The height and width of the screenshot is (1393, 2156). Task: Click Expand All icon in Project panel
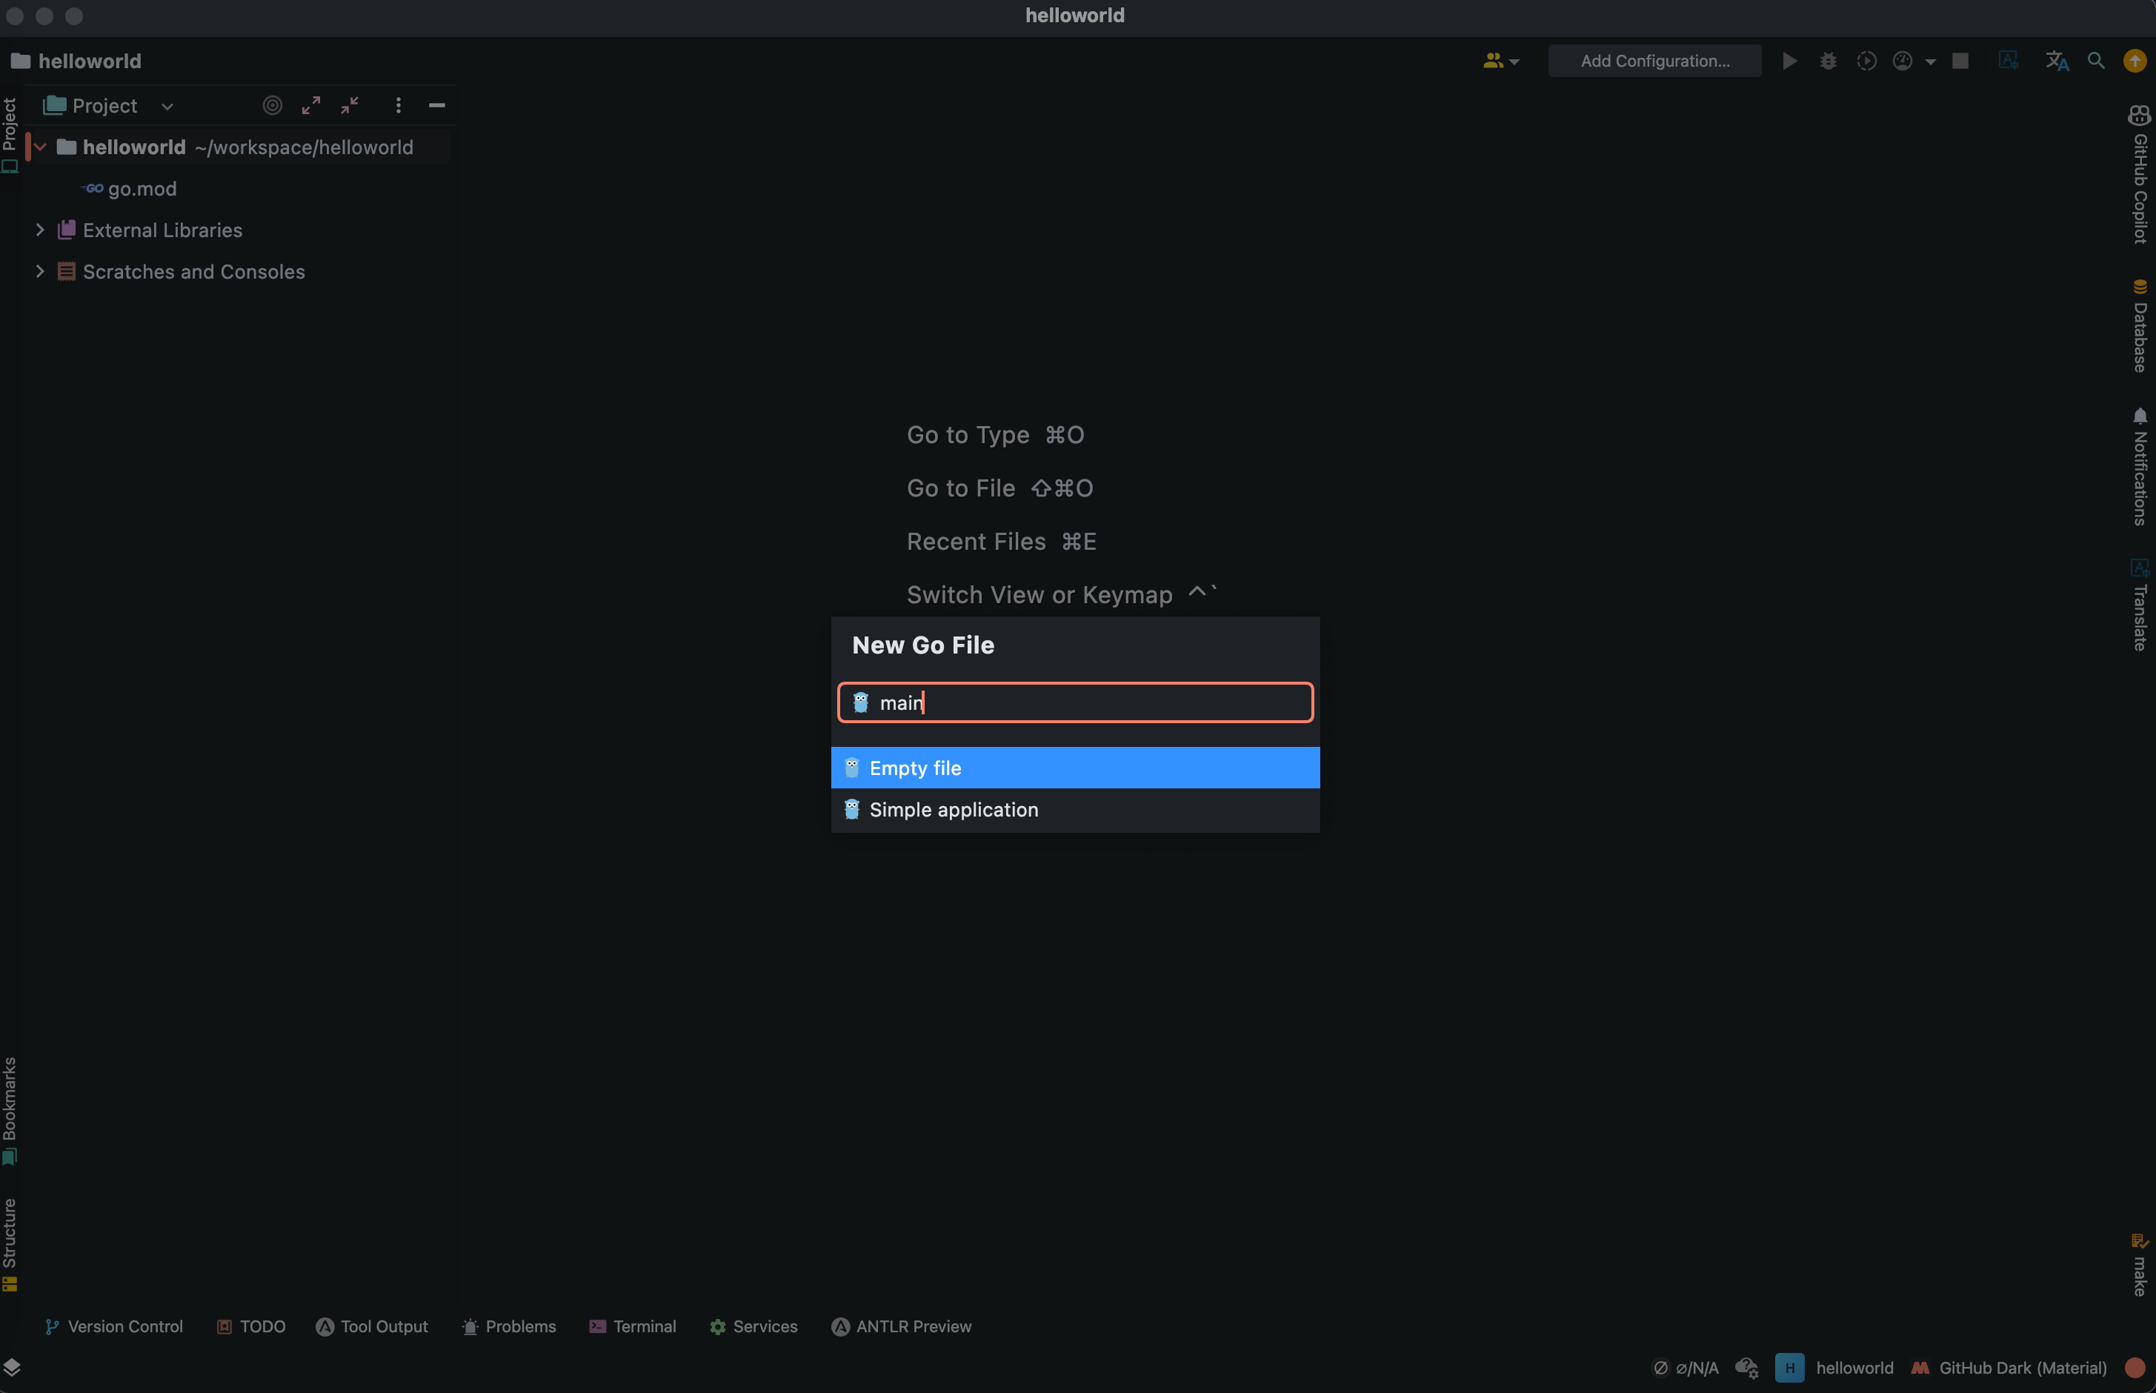click(311, 105)
